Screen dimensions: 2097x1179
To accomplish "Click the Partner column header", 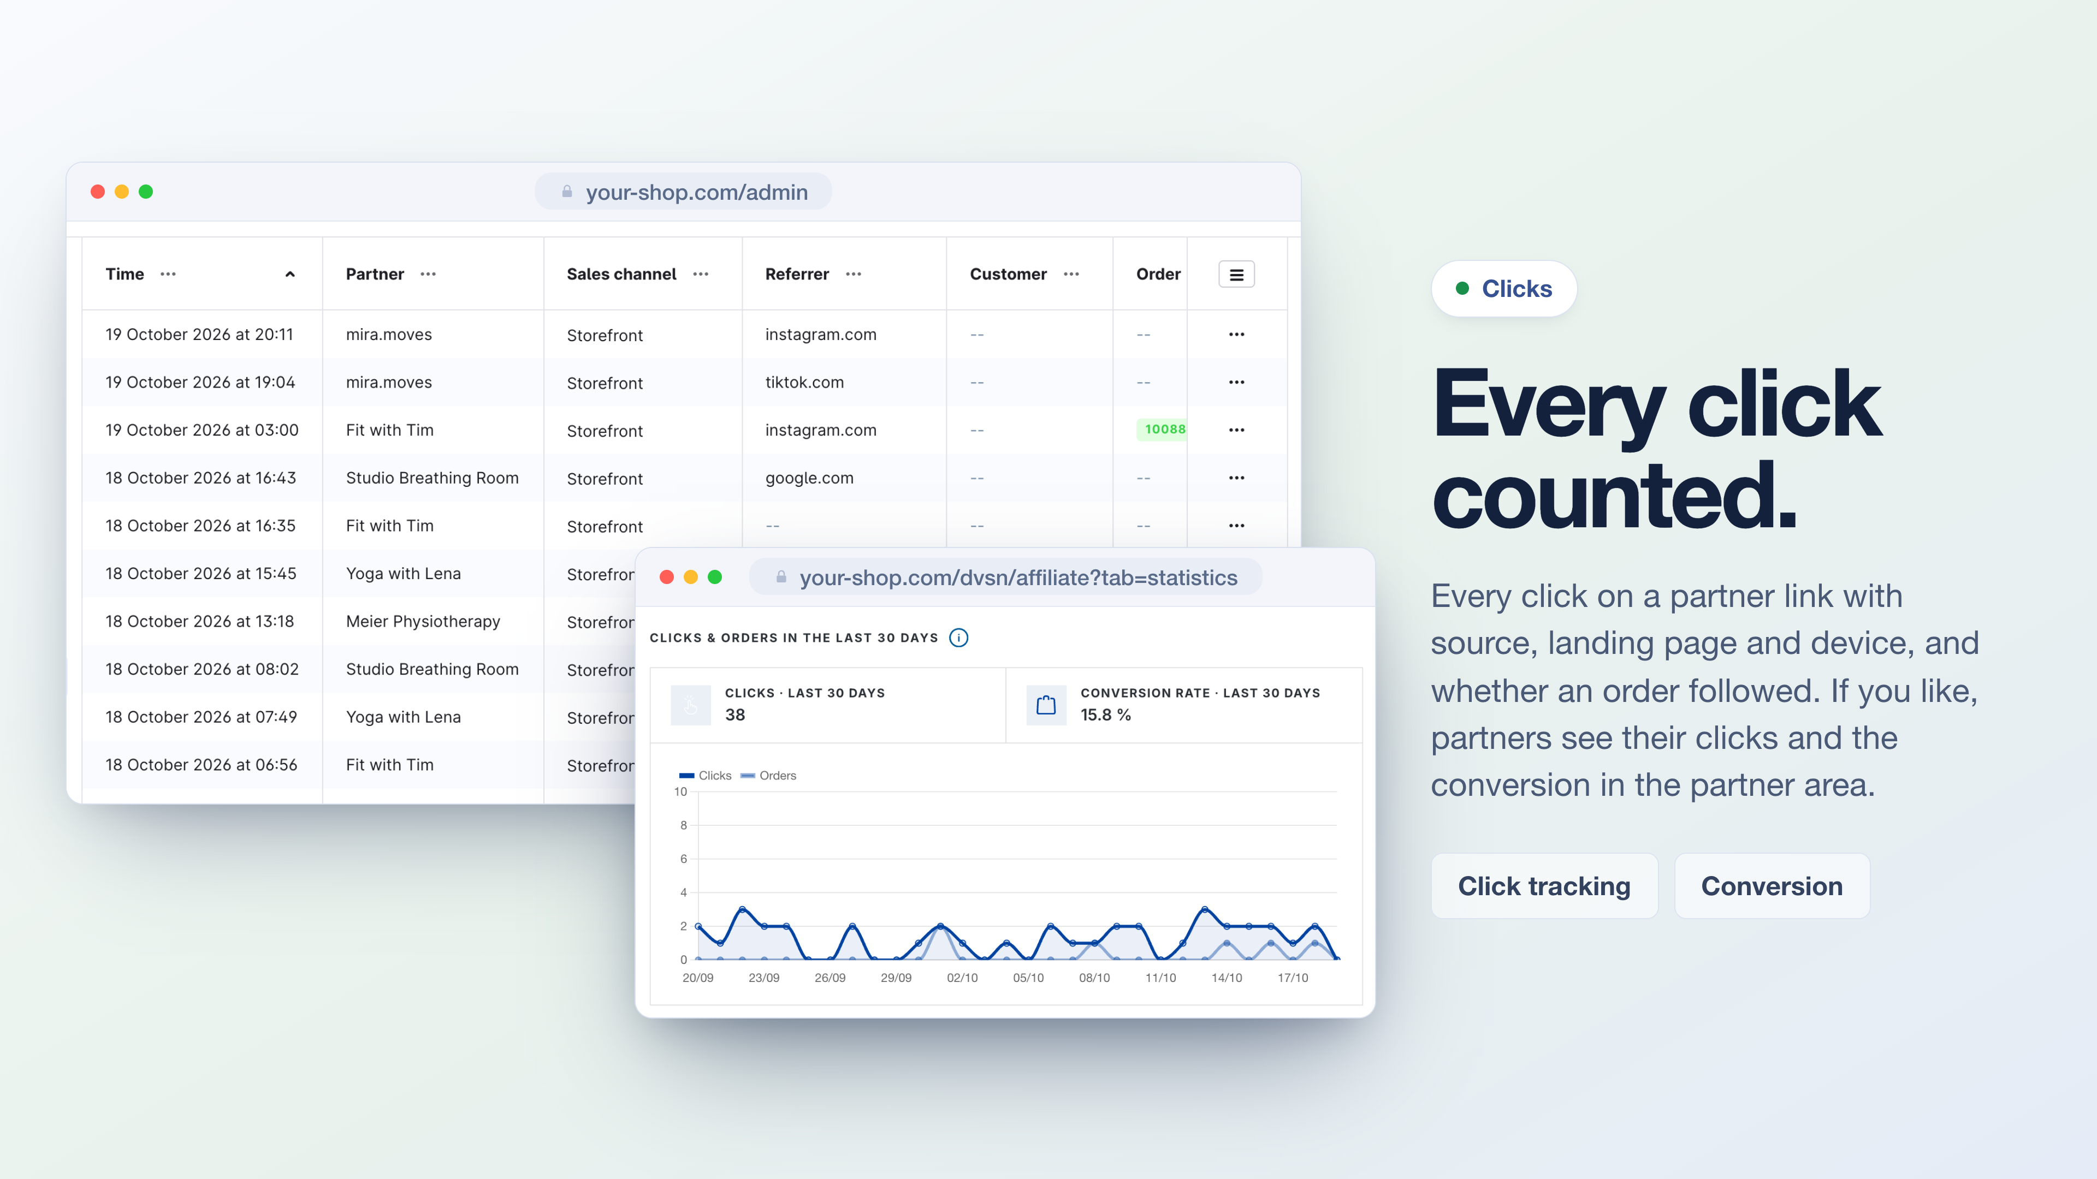I will tap(375, 274).
